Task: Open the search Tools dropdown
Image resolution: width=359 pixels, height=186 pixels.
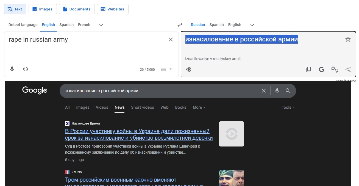Action: [288, 107]
